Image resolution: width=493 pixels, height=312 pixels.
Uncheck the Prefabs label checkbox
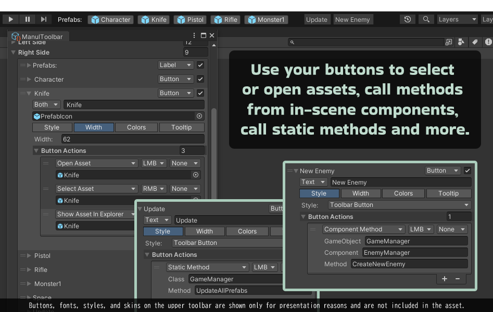pyautogui.click(x=200, y=65)
